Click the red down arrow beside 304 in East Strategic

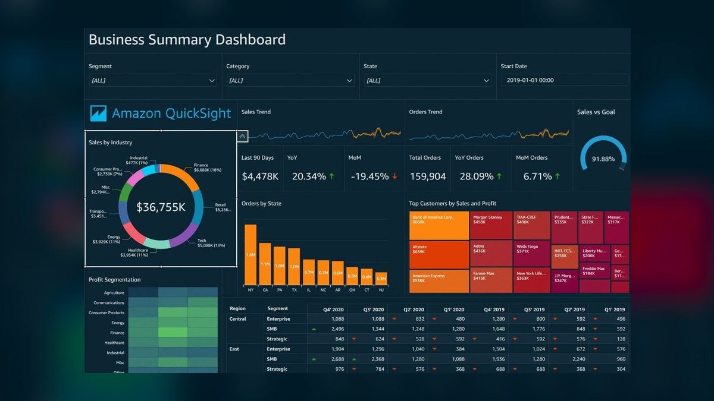594,369
